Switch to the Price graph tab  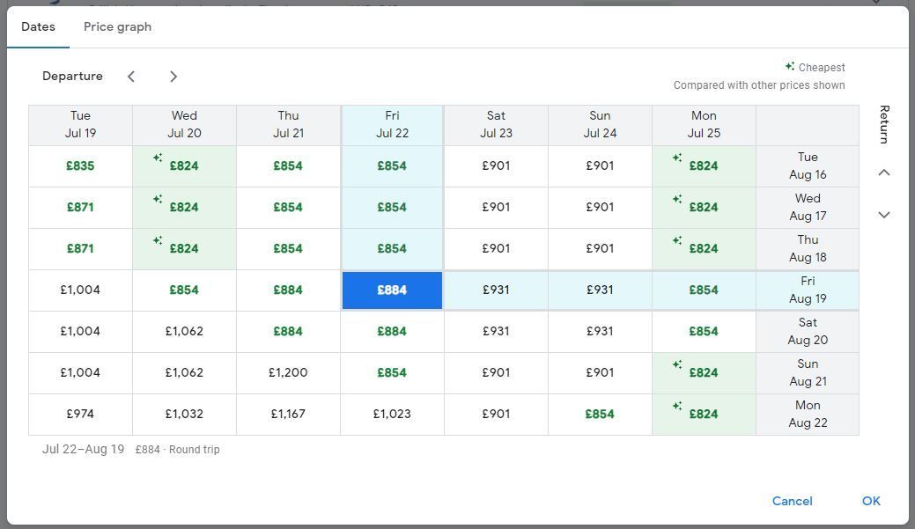click(x=117, y=26)
